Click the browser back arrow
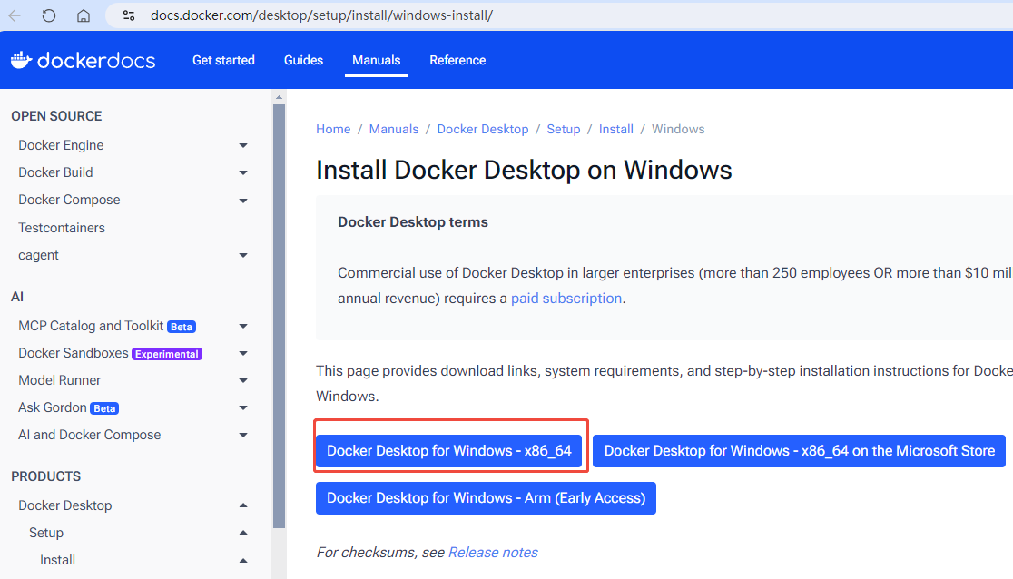 [15, 15]
